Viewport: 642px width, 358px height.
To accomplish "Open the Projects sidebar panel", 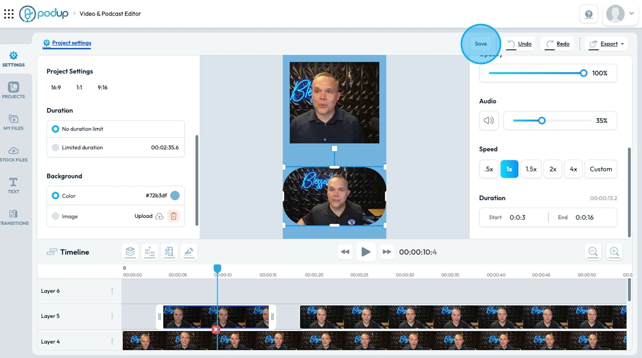I will pyautogui.click(x=14, y=90).
